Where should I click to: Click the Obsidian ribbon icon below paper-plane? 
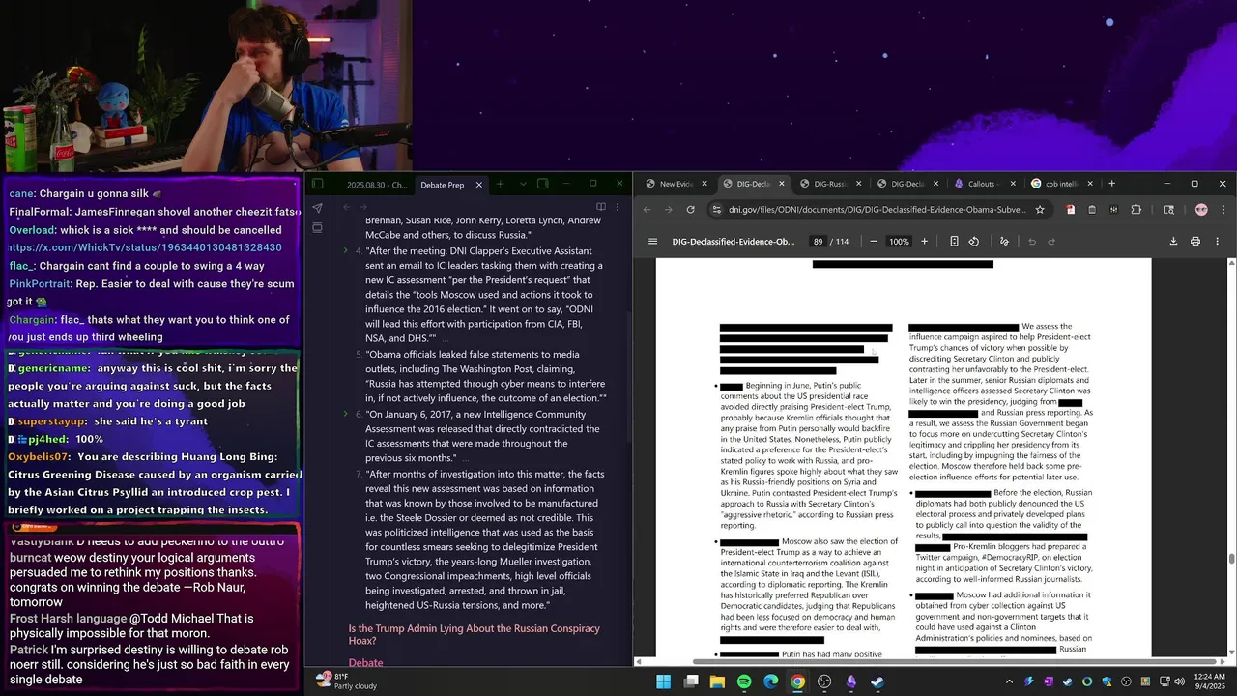tap(317, 228)
